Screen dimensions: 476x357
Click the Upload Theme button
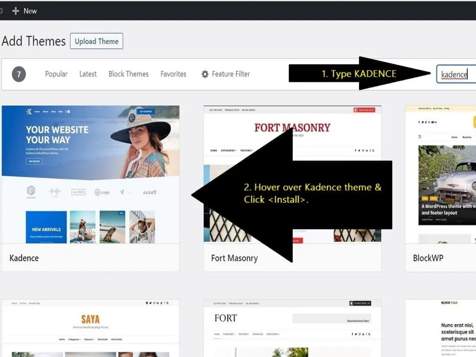pos(97,41)
